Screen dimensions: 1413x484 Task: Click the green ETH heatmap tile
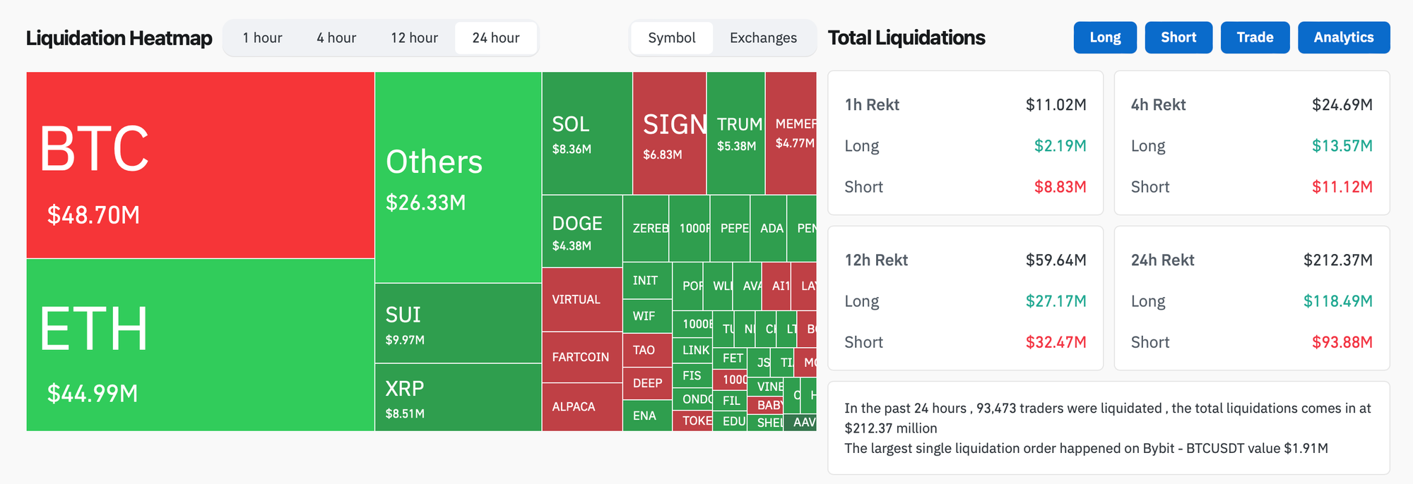(x=201, y=345)
